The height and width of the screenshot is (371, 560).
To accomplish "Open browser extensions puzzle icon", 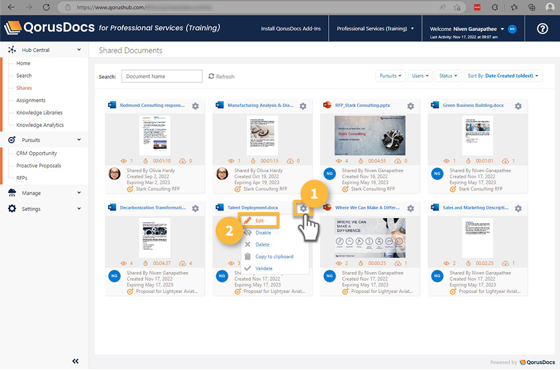I will [494, 7].
